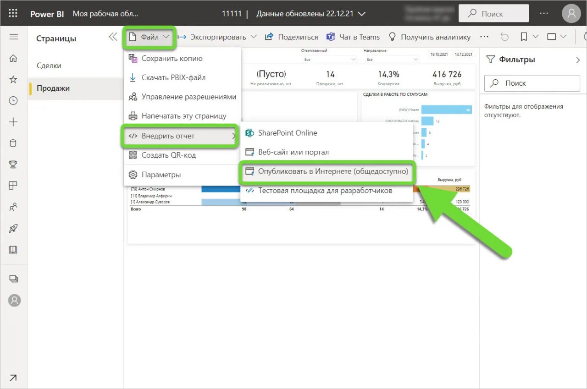Click the 14,3% conversion card
Screen dimensions: 587x389
tap(388, 77)
